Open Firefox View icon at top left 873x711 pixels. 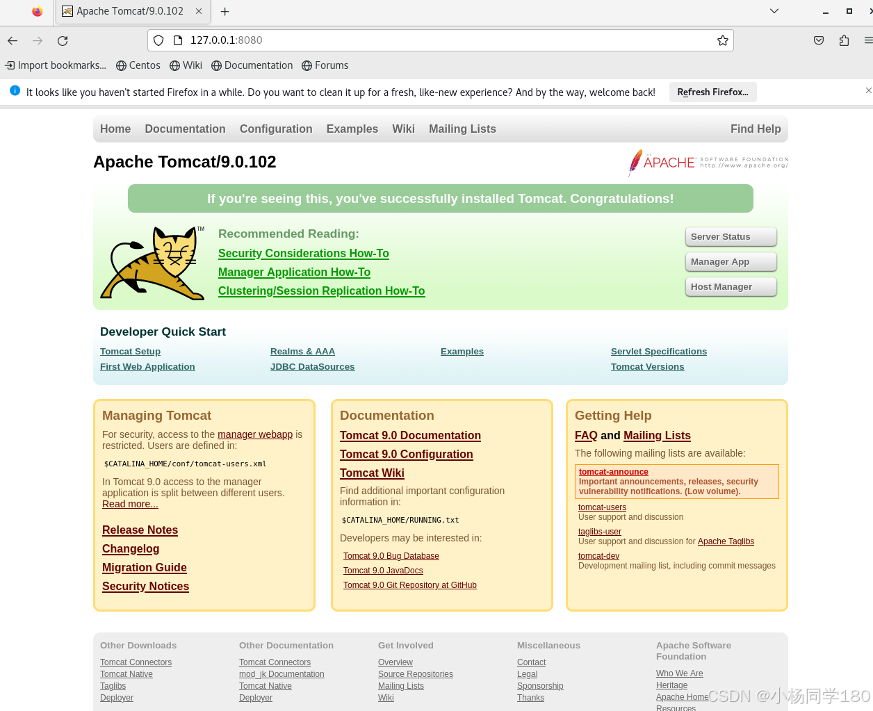click(38, 11)
